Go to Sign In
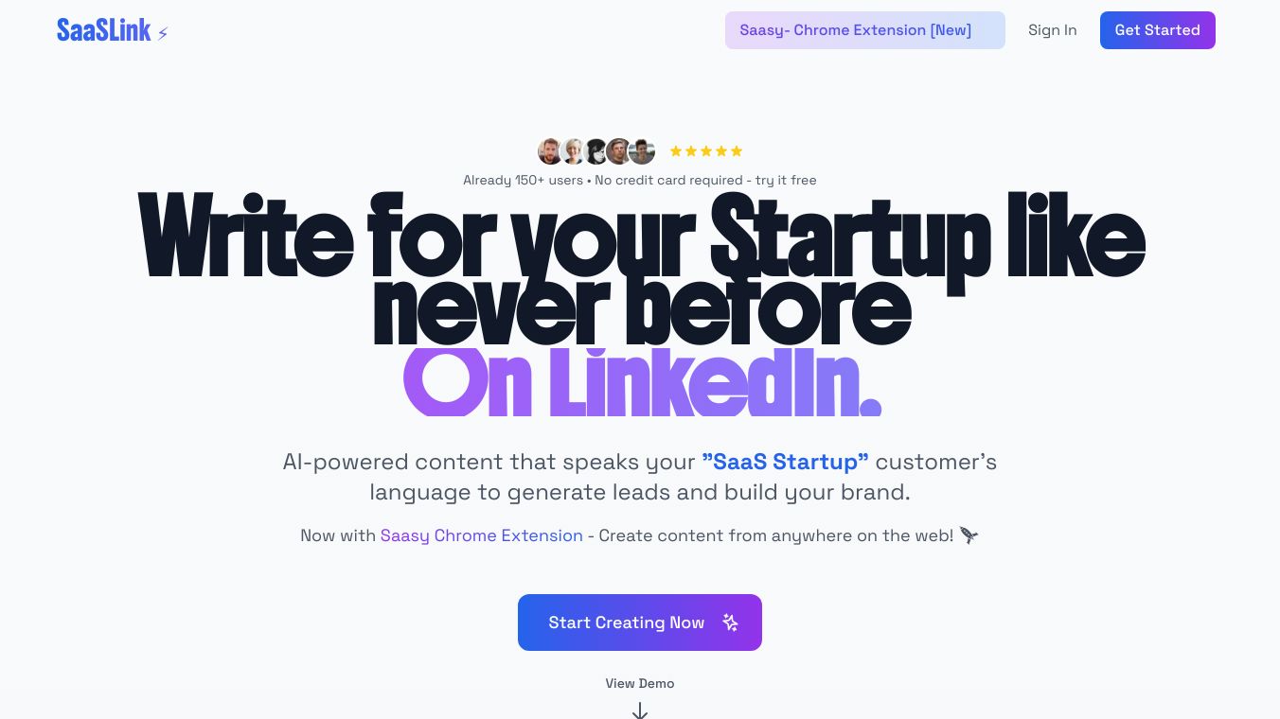 pos(1052,30)
